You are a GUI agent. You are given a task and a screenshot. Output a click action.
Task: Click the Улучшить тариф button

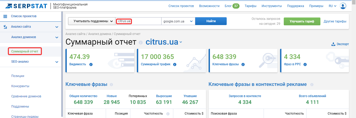pos(302,21)
